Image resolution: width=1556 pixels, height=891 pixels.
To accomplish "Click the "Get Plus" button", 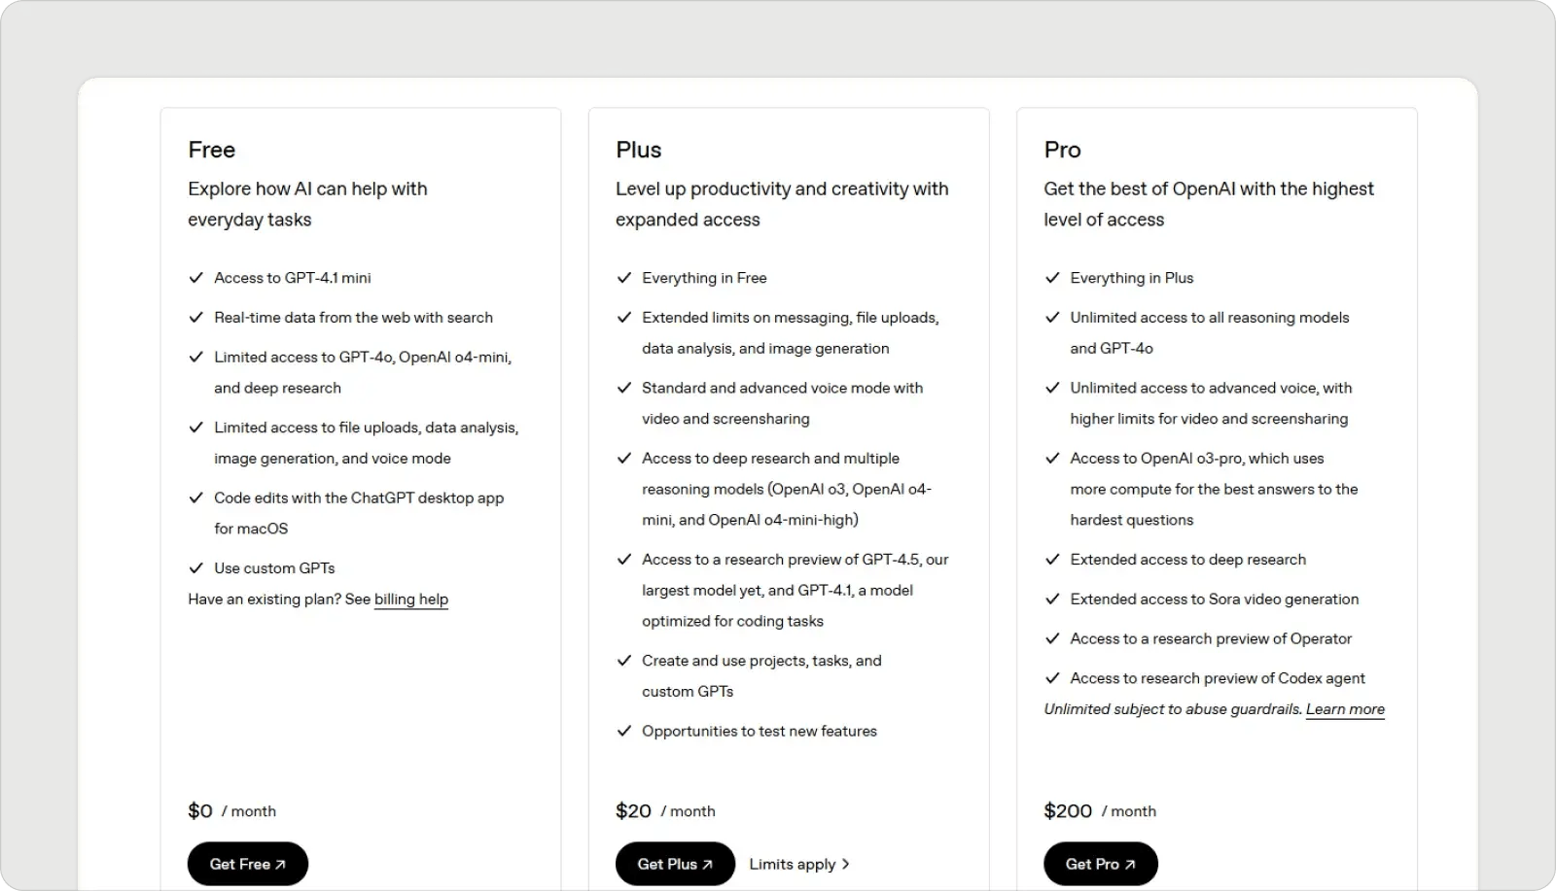I will click(x=675, y=863).
